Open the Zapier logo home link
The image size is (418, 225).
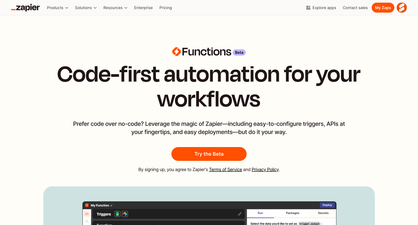[x=25, y=8]
